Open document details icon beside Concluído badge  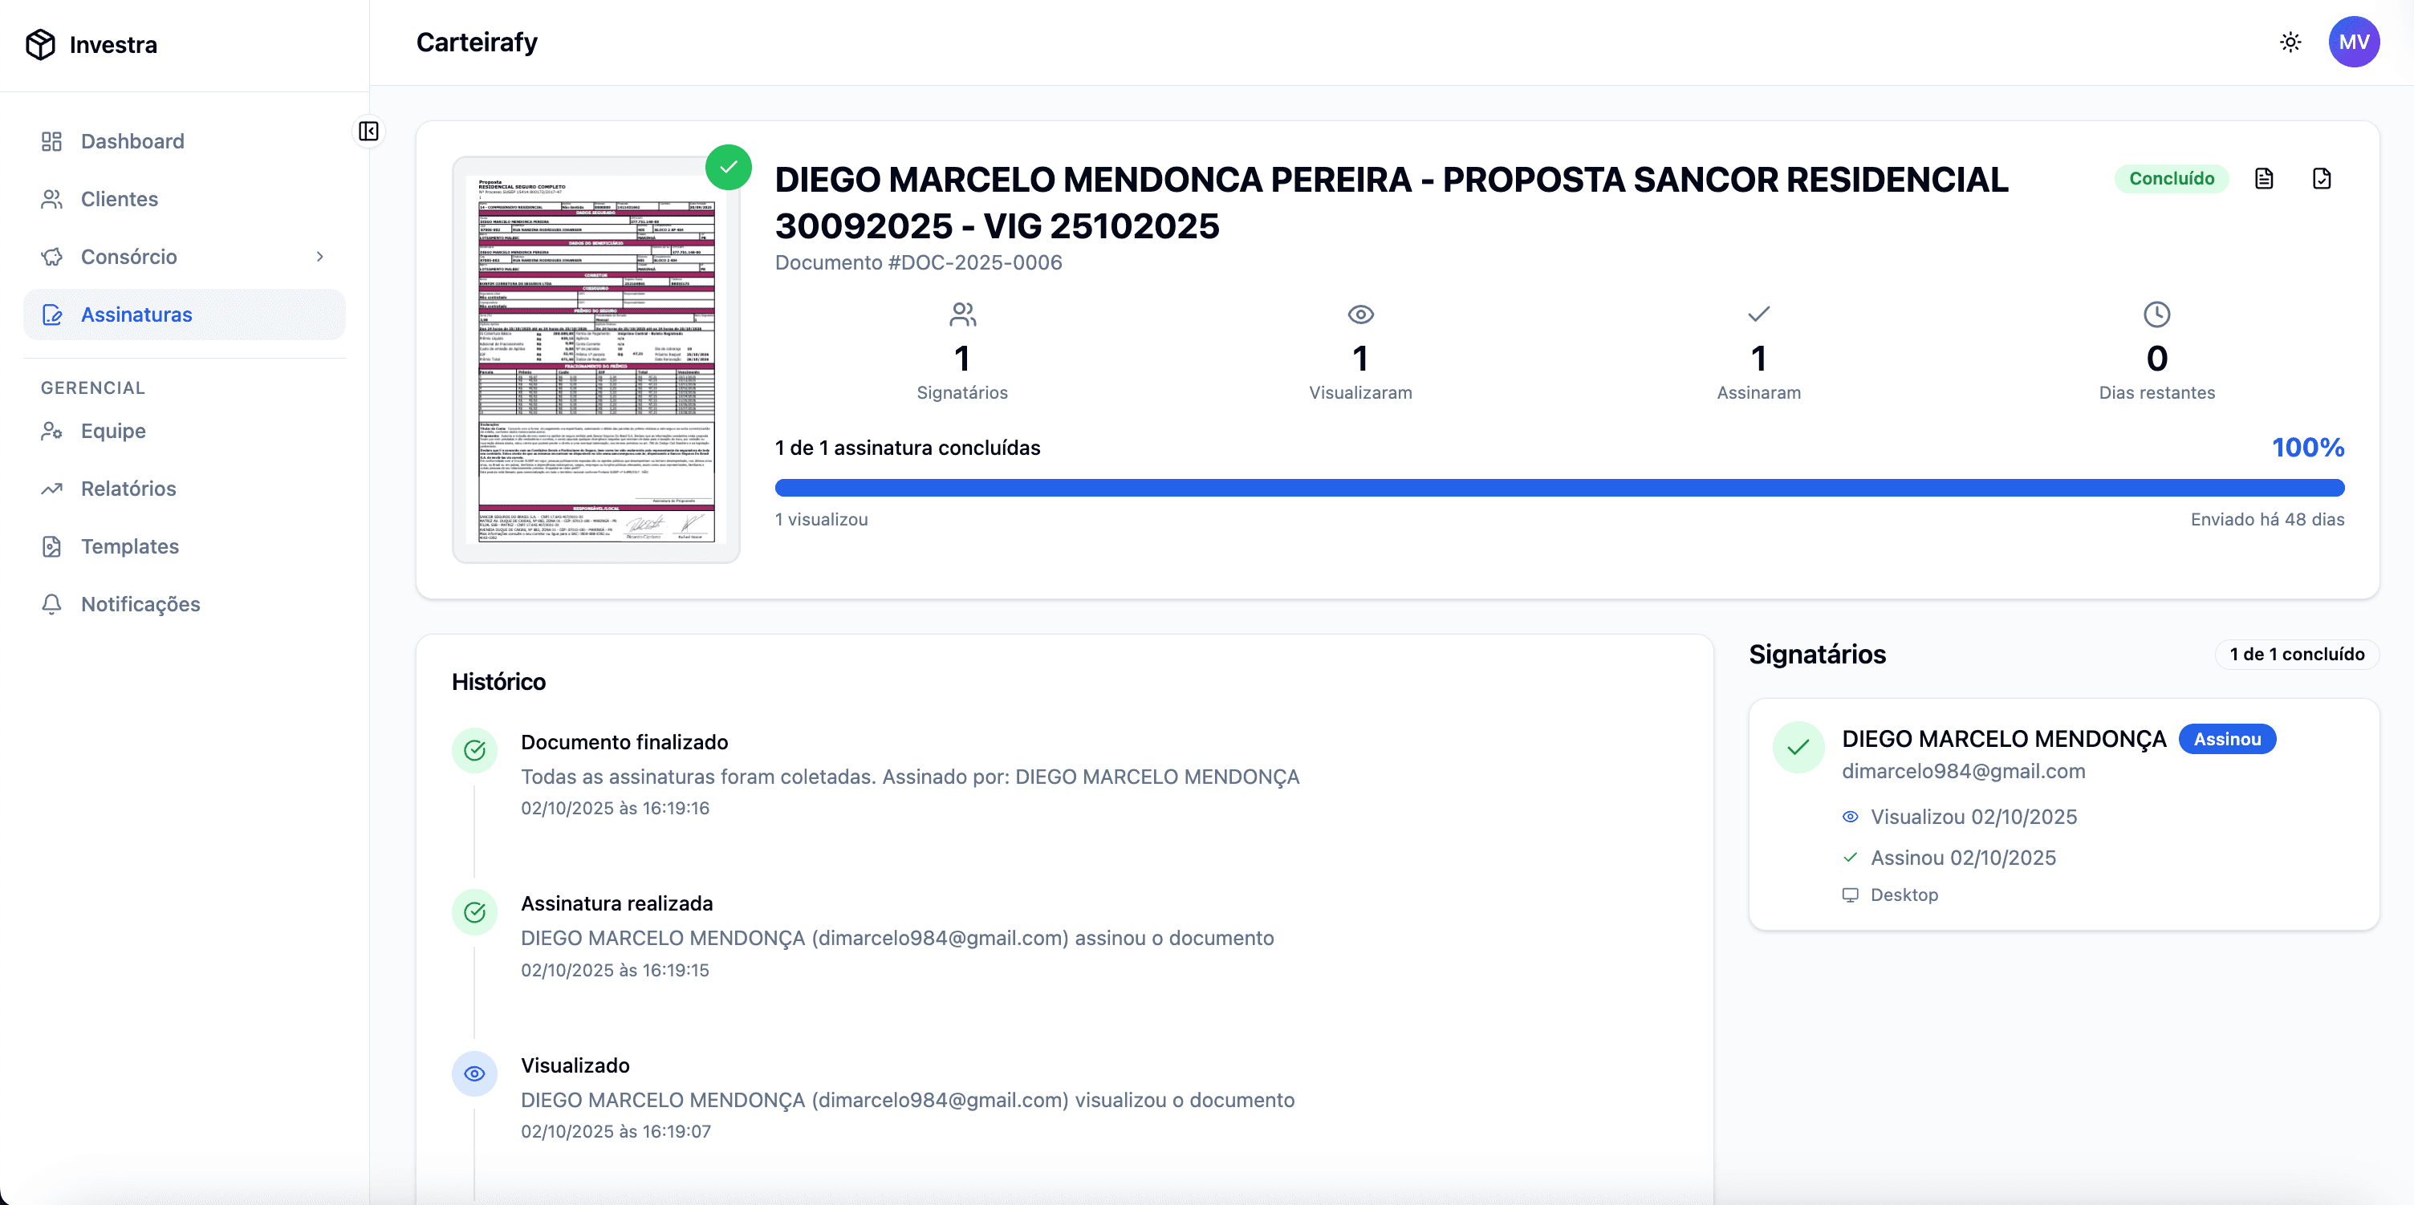click(x=2265, y=178)
